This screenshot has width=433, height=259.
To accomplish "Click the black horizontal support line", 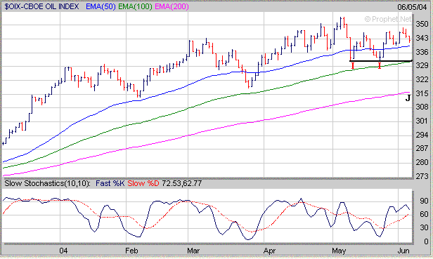I will tap(381, 60).
